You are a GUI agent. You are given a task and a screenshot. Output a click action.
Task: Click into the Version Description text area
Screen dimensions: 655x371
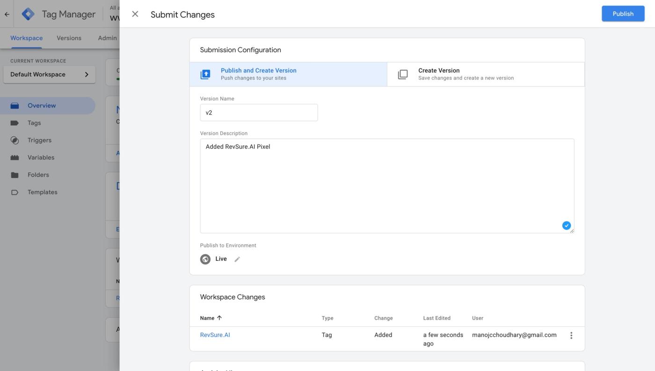pos(387,185)
